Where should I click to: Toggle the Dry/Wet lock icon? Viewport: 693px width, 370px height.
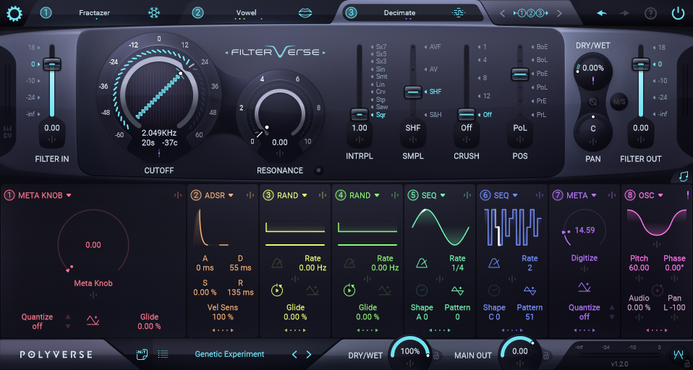tap(435, 355)
